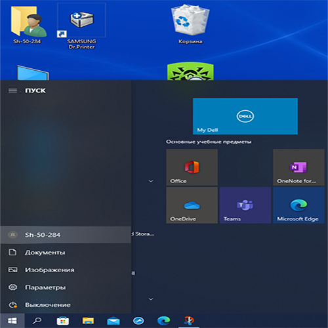Open File Explorer on the taskbar
The image size is (328, 328).
[88, 321]
